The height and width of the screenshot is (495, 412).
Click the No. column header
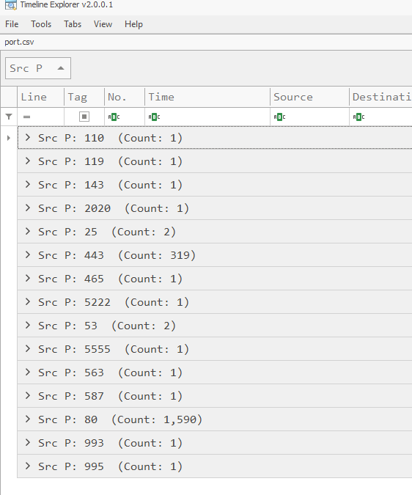click(125, 97)
